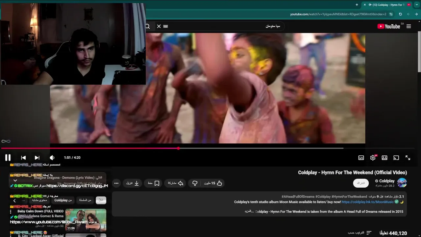Mute the player volume speaker icon

52,158
